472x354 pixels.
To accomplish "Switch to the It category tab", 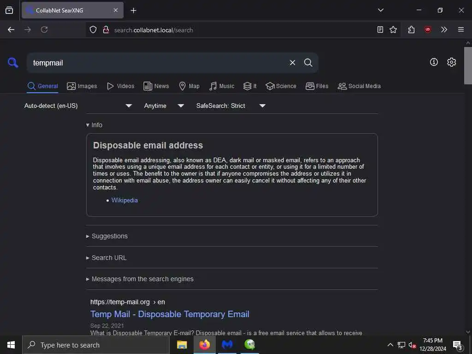I will pos(250,86).
